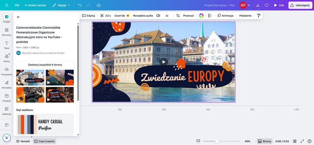The image size is (314, 145).
Task: Enter fullscreen mode with expand icon
Action: (302, 141)
